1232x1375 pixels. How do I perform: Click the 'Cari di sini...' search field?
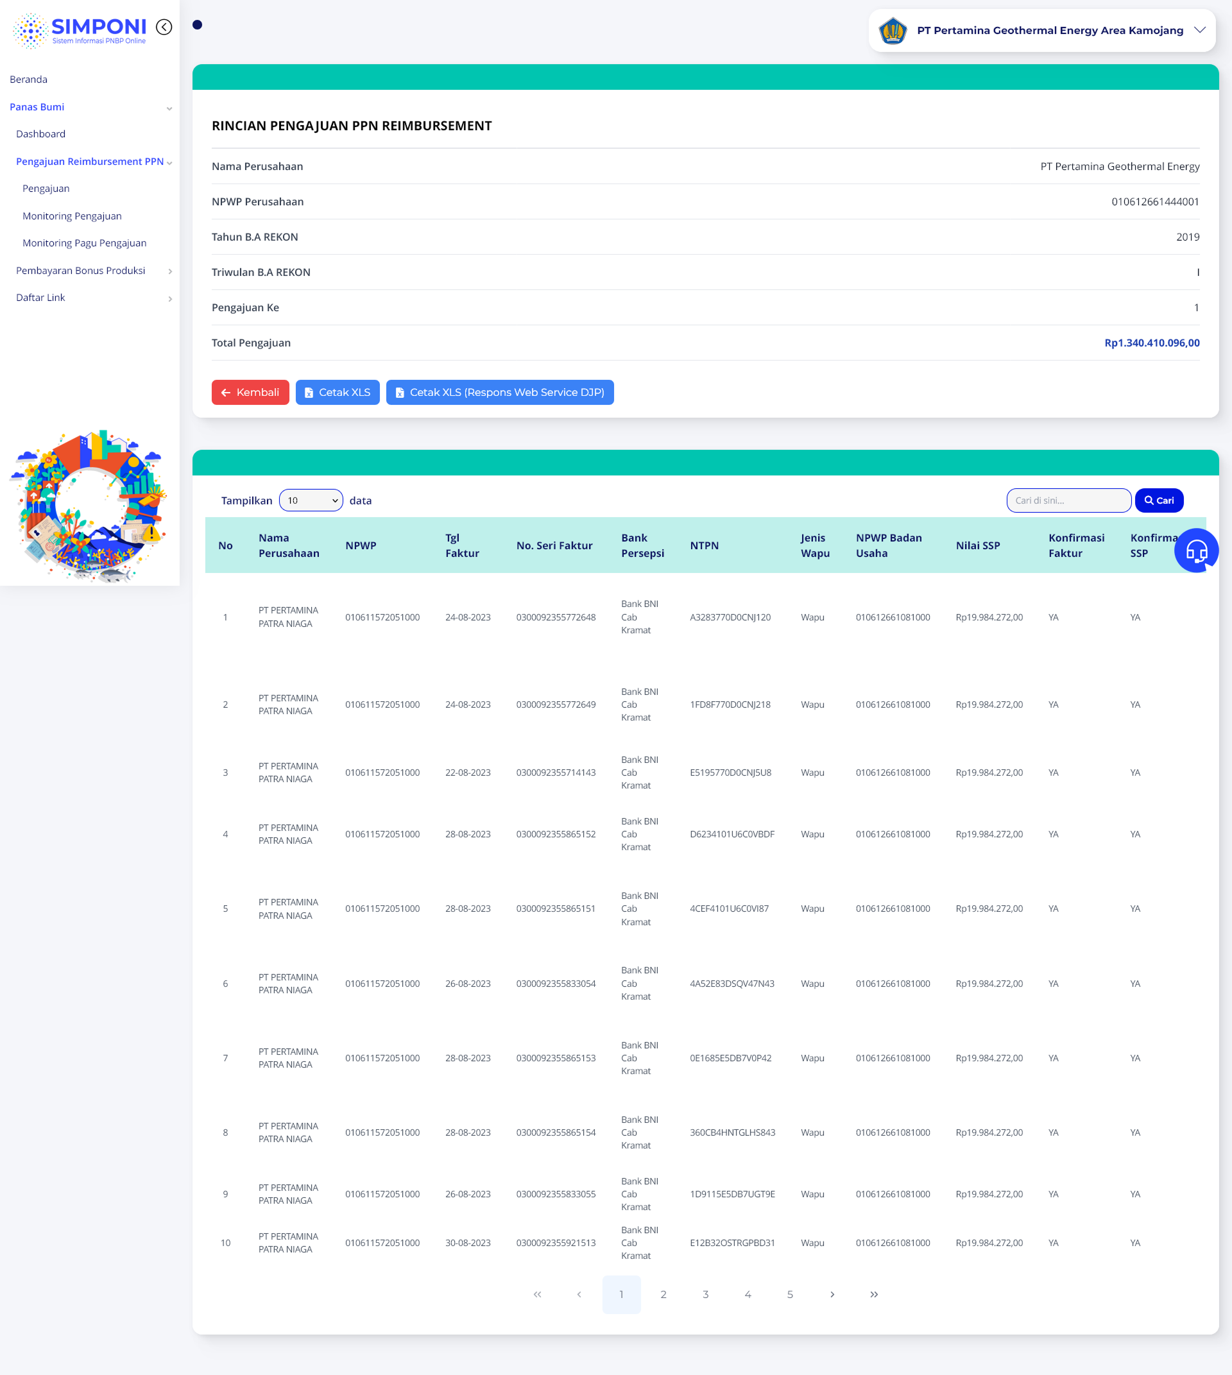(1068, 500)
